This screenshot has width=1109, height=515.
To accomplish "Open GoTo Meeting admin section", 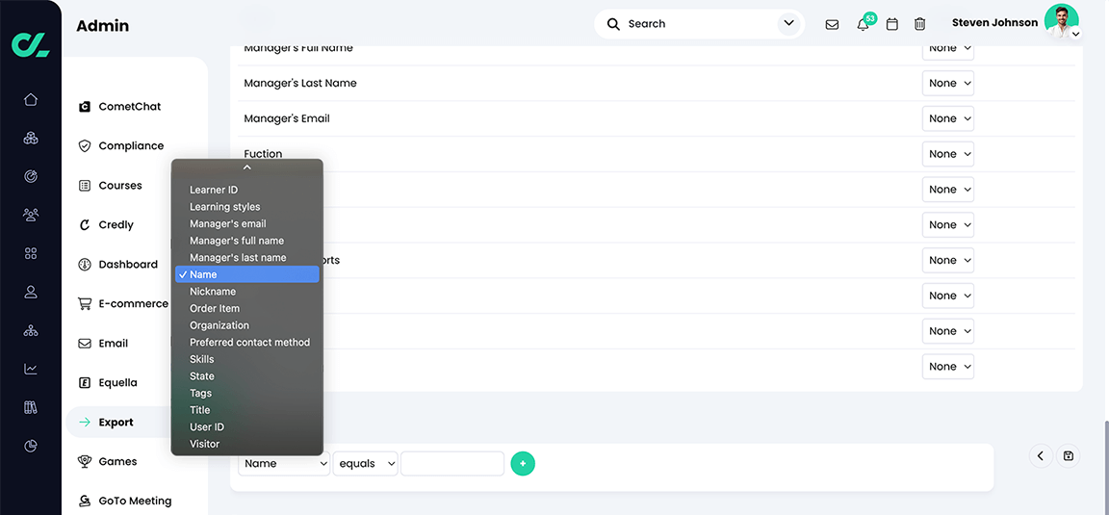I will point(124,501).
